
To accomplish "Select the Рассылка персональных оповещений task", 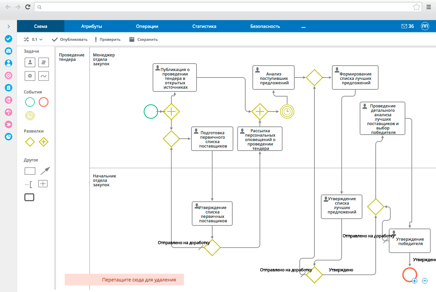I will [260, 139].
